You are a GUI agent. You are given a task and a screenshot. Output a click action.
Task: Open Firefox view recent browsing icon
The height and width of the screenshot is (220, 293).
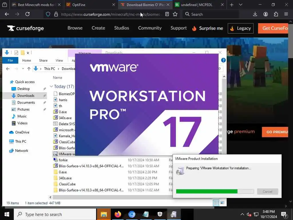(x=5, y=5)
